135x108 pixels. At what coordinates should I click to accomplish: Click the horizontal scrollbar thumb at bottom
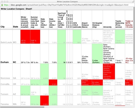click(x=22, y=107)
